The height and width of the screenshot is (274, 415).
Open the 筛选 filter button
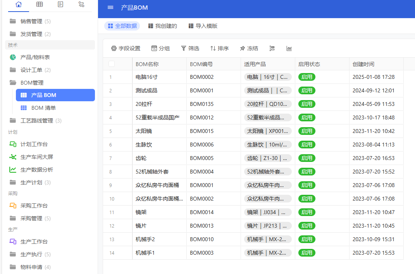click(190, 48)
